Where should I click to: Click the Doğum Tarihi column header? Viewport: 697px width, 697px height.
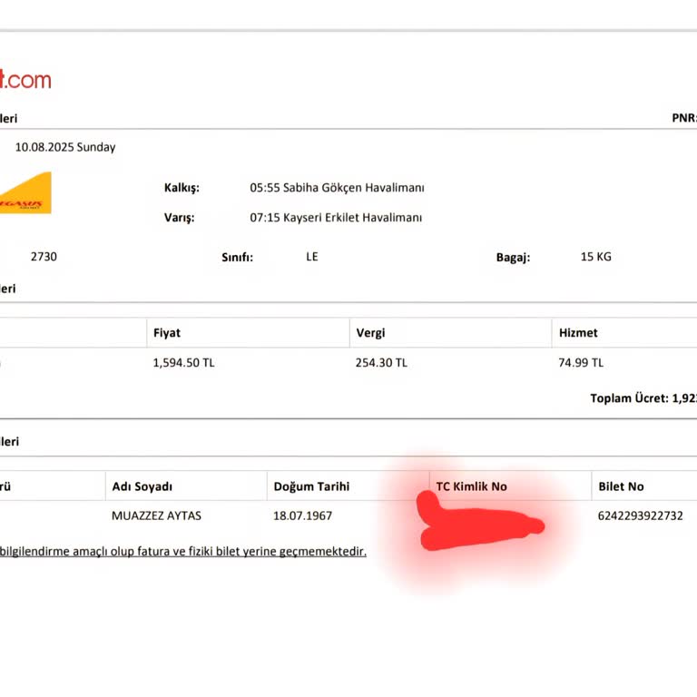click(311, 486)
